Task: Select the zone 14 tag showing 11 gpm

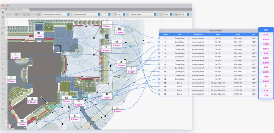Action: click(x=22, y=122)
